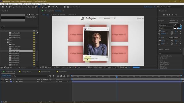The image size is (184, 103).
Task: Enable Motion Blur switch in timeline
Action: coord(64,76)
